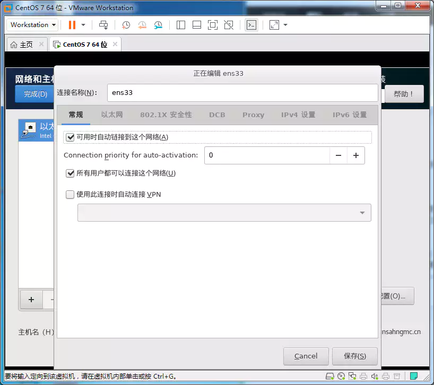Viewport: 434px width, 385px height.
Task: Save the ens33 connection settings
Action: point(355,356)
